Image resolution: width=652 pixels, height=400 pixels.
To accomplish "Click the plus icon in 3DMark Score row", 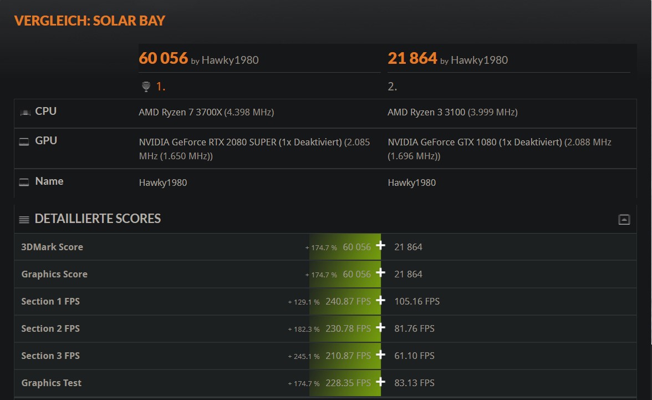I will pyautogui.click(x=380, y=246).
